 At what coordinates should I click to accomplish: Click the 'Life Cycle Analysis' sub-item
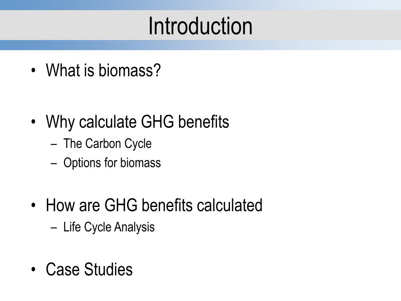pos(109,227)
